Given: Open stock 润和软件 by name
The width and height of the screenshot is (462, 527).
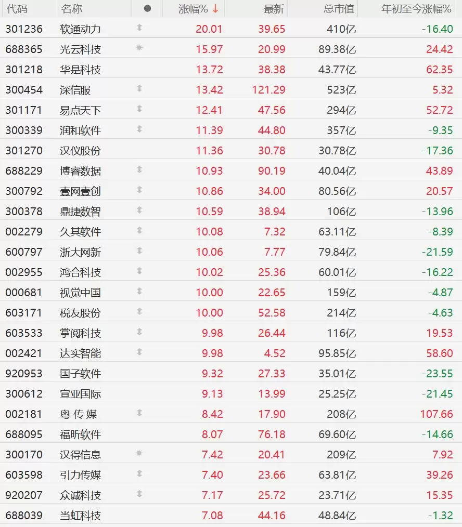Looking at the screenshot, I should pyautogui.click(x=80, y=130).
